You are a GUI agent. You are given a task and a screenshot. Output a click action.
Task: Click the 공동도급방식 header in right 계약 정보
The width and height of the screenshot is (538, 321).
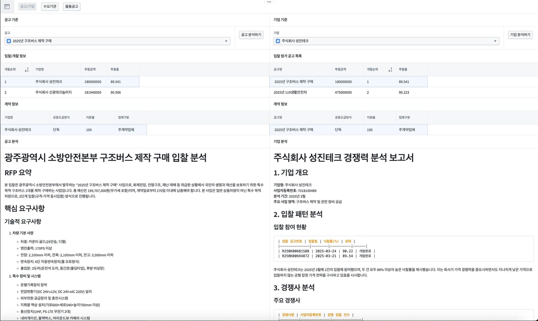(343, 117)
